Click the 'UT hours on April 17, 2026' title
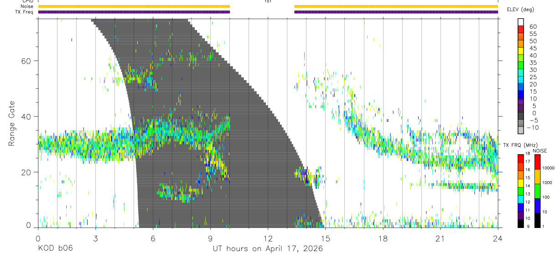Screen dimensions: 560x258 tap(268, 248)
